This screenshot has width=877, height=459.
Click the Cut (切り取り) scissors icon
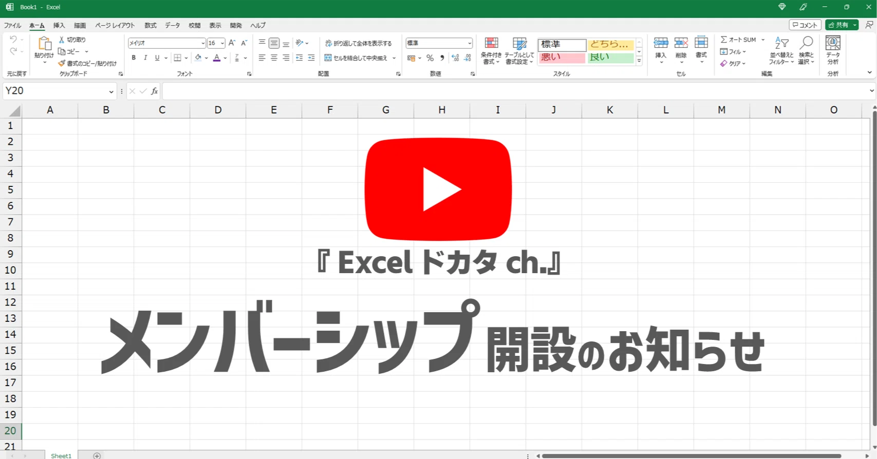[62, 40]
